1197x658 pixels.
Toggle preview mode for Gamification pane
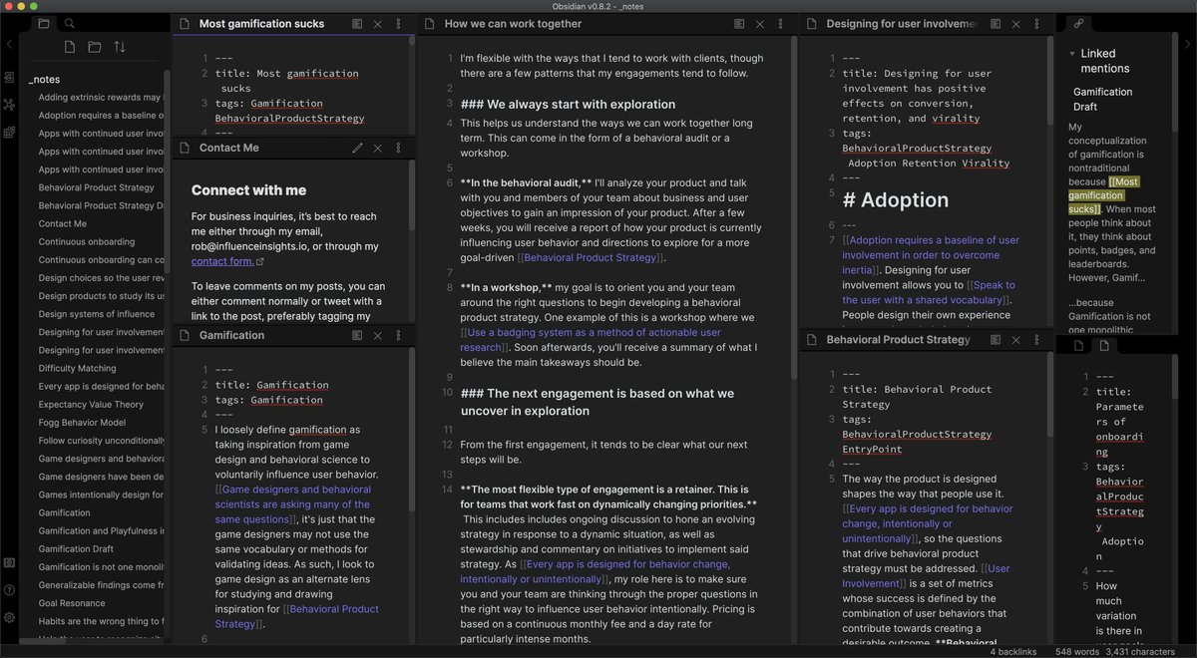tap(357, 335)
